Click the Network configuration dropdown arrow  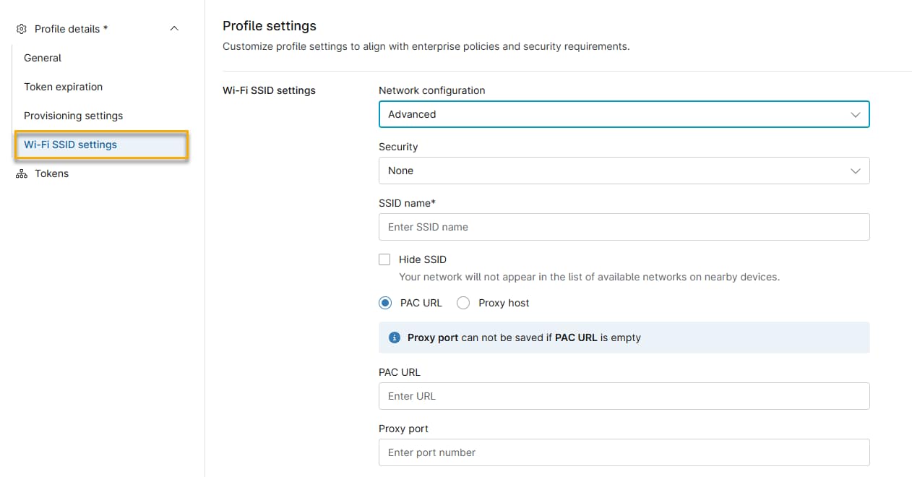coord(856,114)
